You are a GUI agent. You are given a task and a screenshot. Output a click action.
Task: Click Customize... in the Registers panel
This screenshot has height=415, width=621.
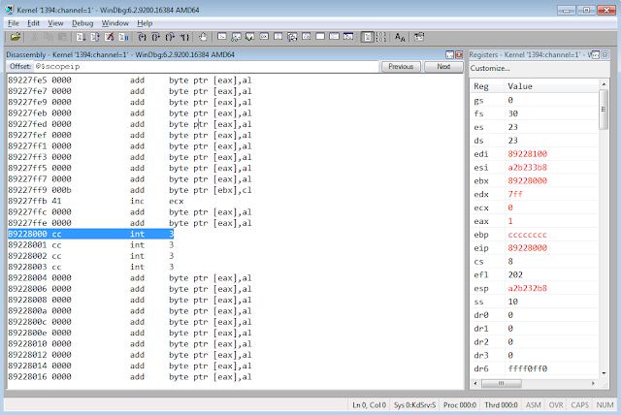pos(489,68)
